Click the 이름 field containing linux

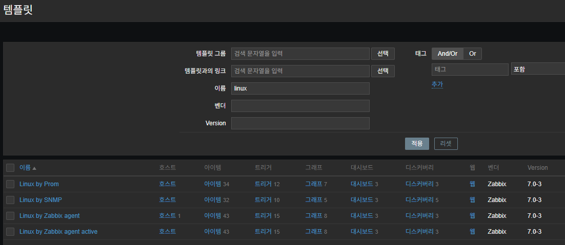300,88
